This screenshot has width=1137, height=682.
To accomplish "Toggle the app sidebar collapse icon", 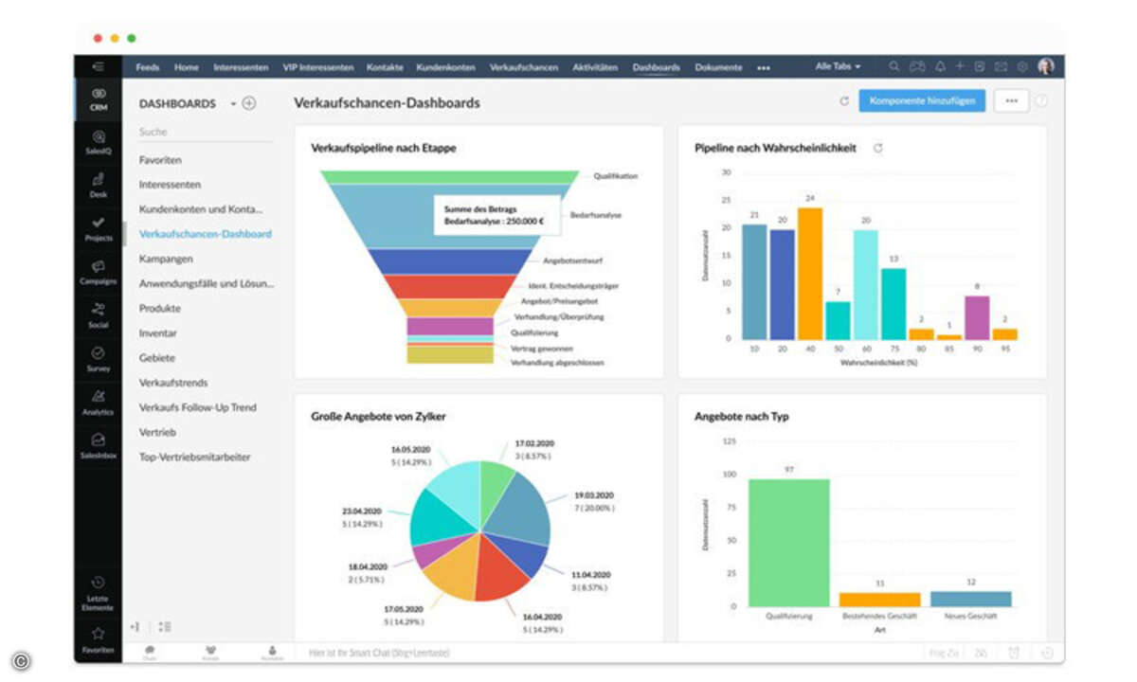I will coord(99,66).
